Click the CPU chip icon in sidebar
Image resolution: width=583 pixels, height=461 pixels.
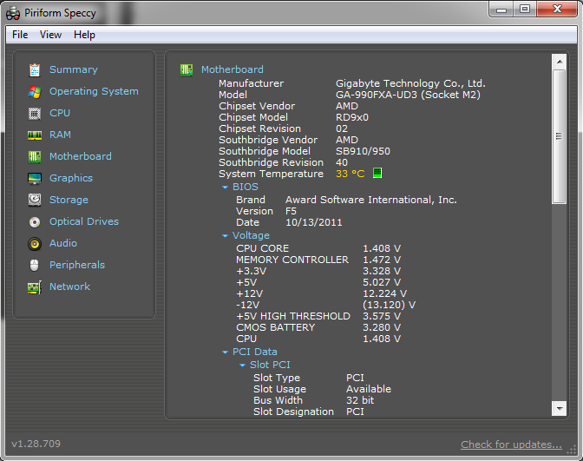(x=35, y=113)
